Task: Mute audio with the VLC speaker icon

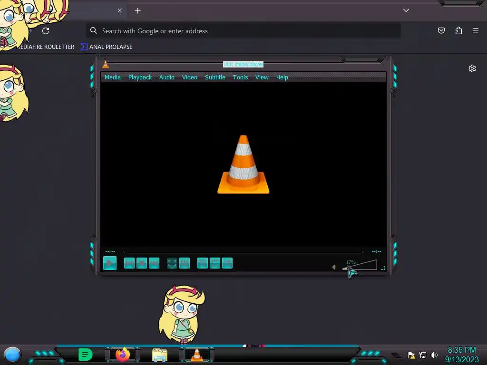Action: click(x=334, y=267)
